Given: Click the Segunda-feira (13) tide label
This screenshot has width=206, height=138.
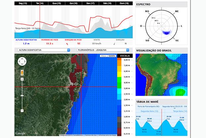Looking at the screenshot, I should (149, 111).
